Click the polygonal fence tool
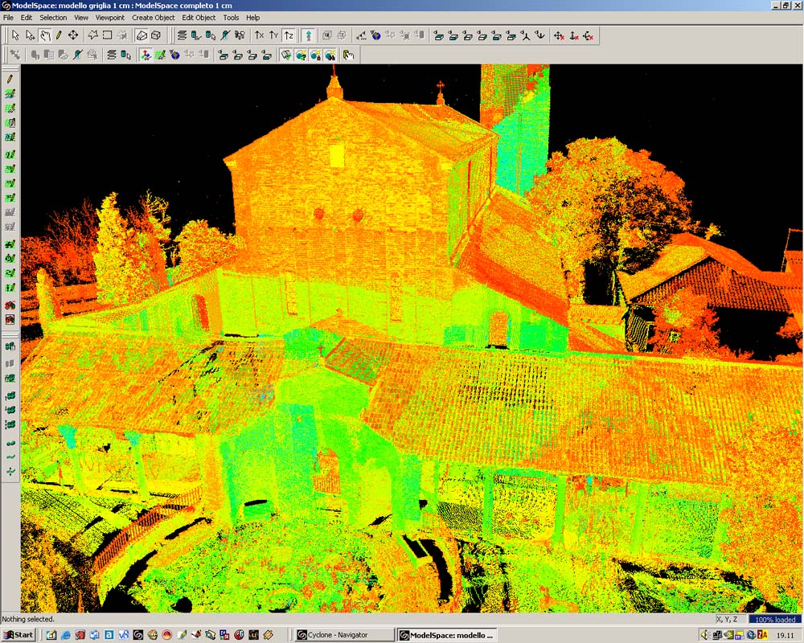 [x=92, y=35]
